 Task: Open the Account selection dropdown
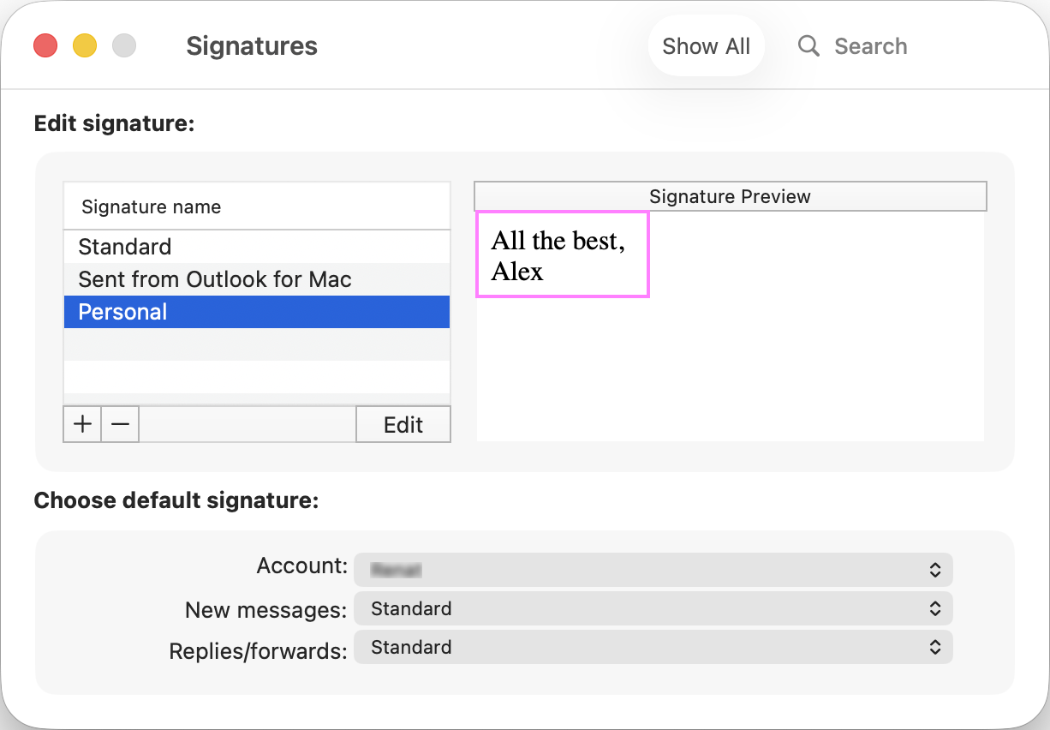tap(653, 569)
